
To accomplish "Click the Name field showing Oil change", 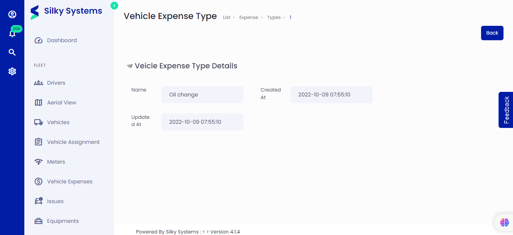I will [202, 95].
